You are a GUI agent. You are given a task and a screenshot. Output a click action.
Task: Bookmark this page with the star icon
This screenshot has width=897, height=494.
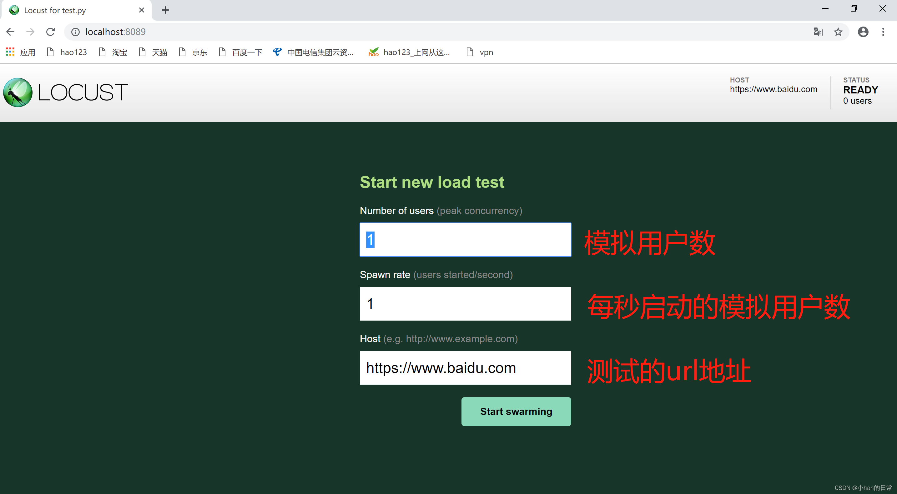point(838,32)
